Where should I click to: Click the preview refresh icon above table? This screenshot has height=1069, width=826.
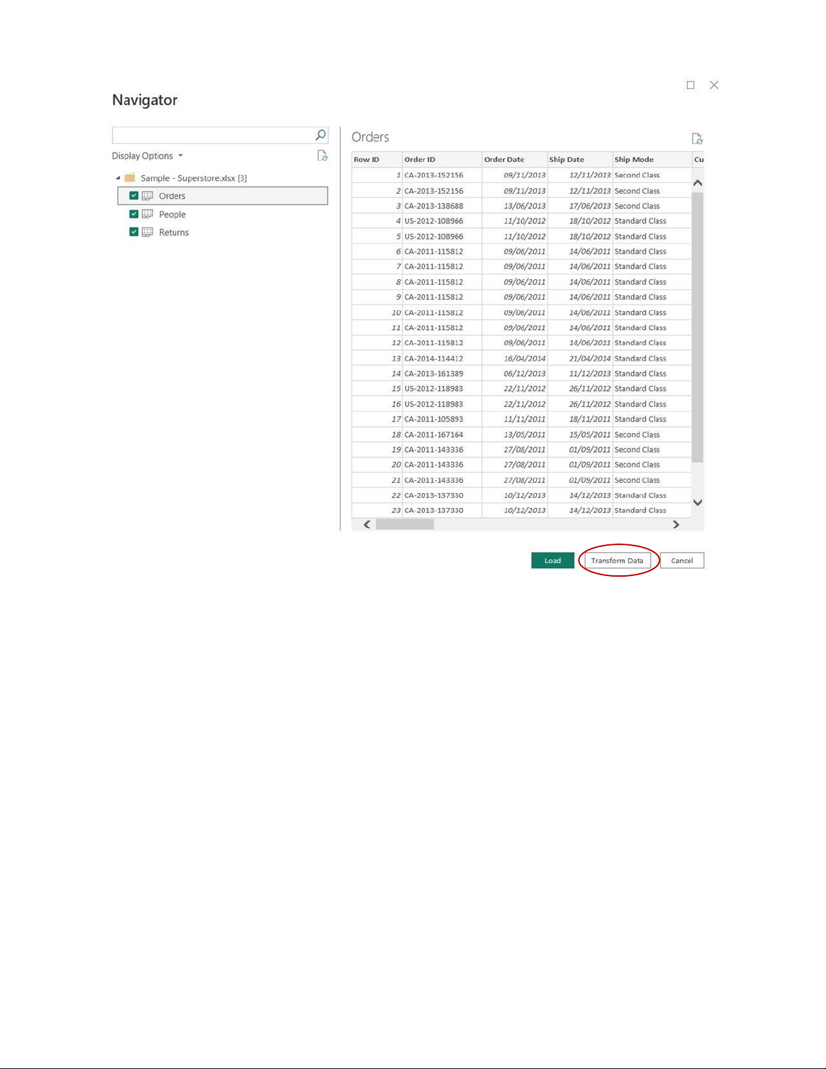click(x=697, y=138)
